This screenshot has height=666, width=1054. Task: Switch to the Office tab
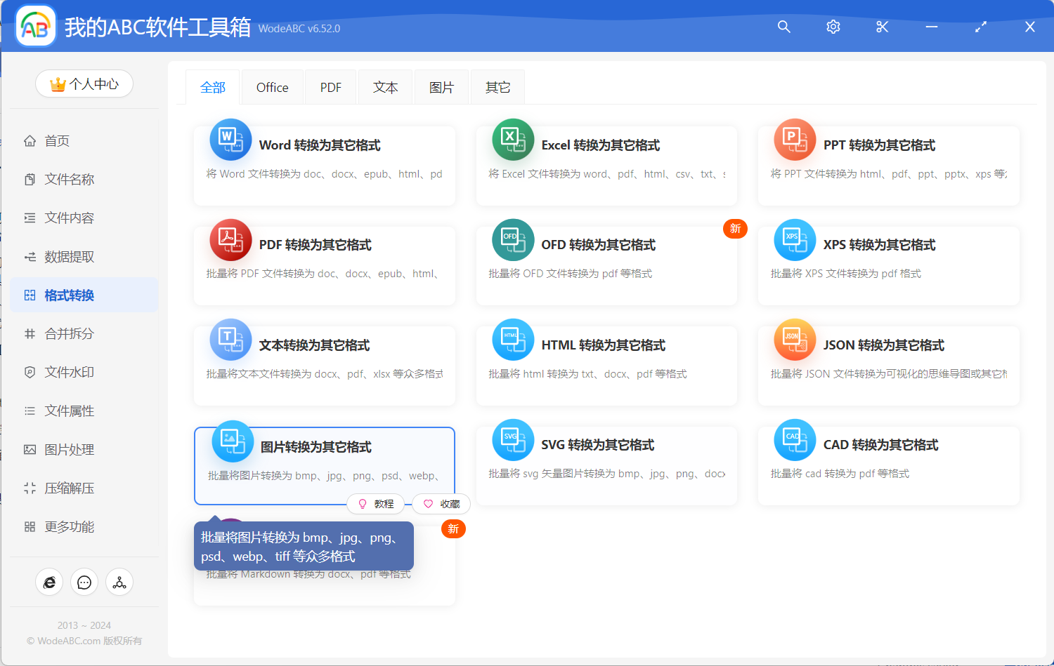pyautogui.click(x=272, y=86)
